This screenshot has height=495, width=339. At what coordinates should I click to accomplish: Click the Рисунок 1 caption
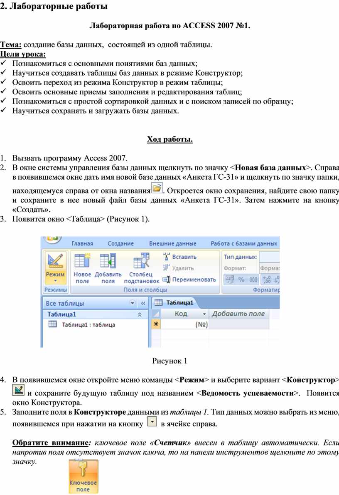pos(169,361)
